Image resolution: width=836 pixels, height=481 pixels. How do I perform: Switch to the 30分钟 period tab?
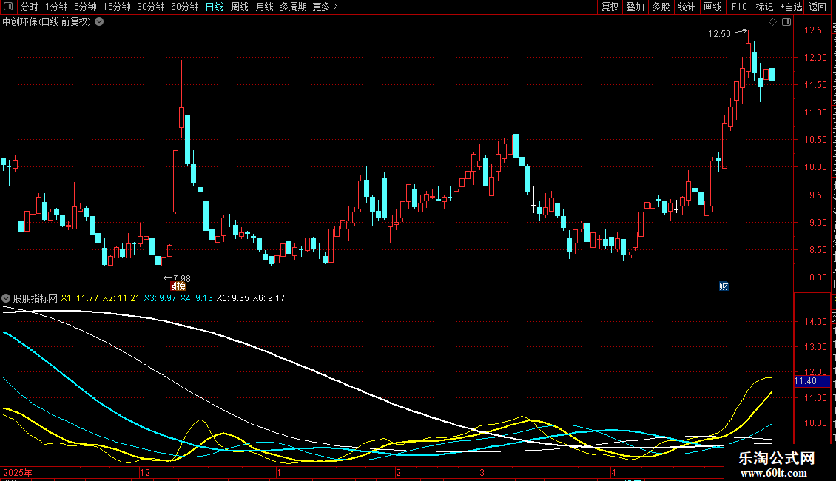click(x=151, y=7)
